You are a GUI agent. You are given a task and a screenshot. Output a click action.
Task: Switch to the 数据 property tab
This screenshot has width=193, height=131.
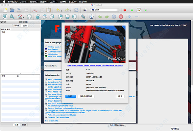[24, 125]
